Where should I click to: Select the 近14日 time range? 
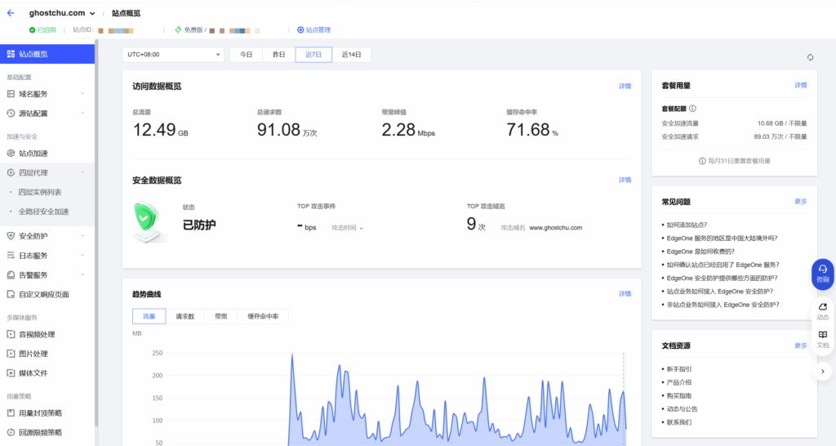click(x=352, y=55)
